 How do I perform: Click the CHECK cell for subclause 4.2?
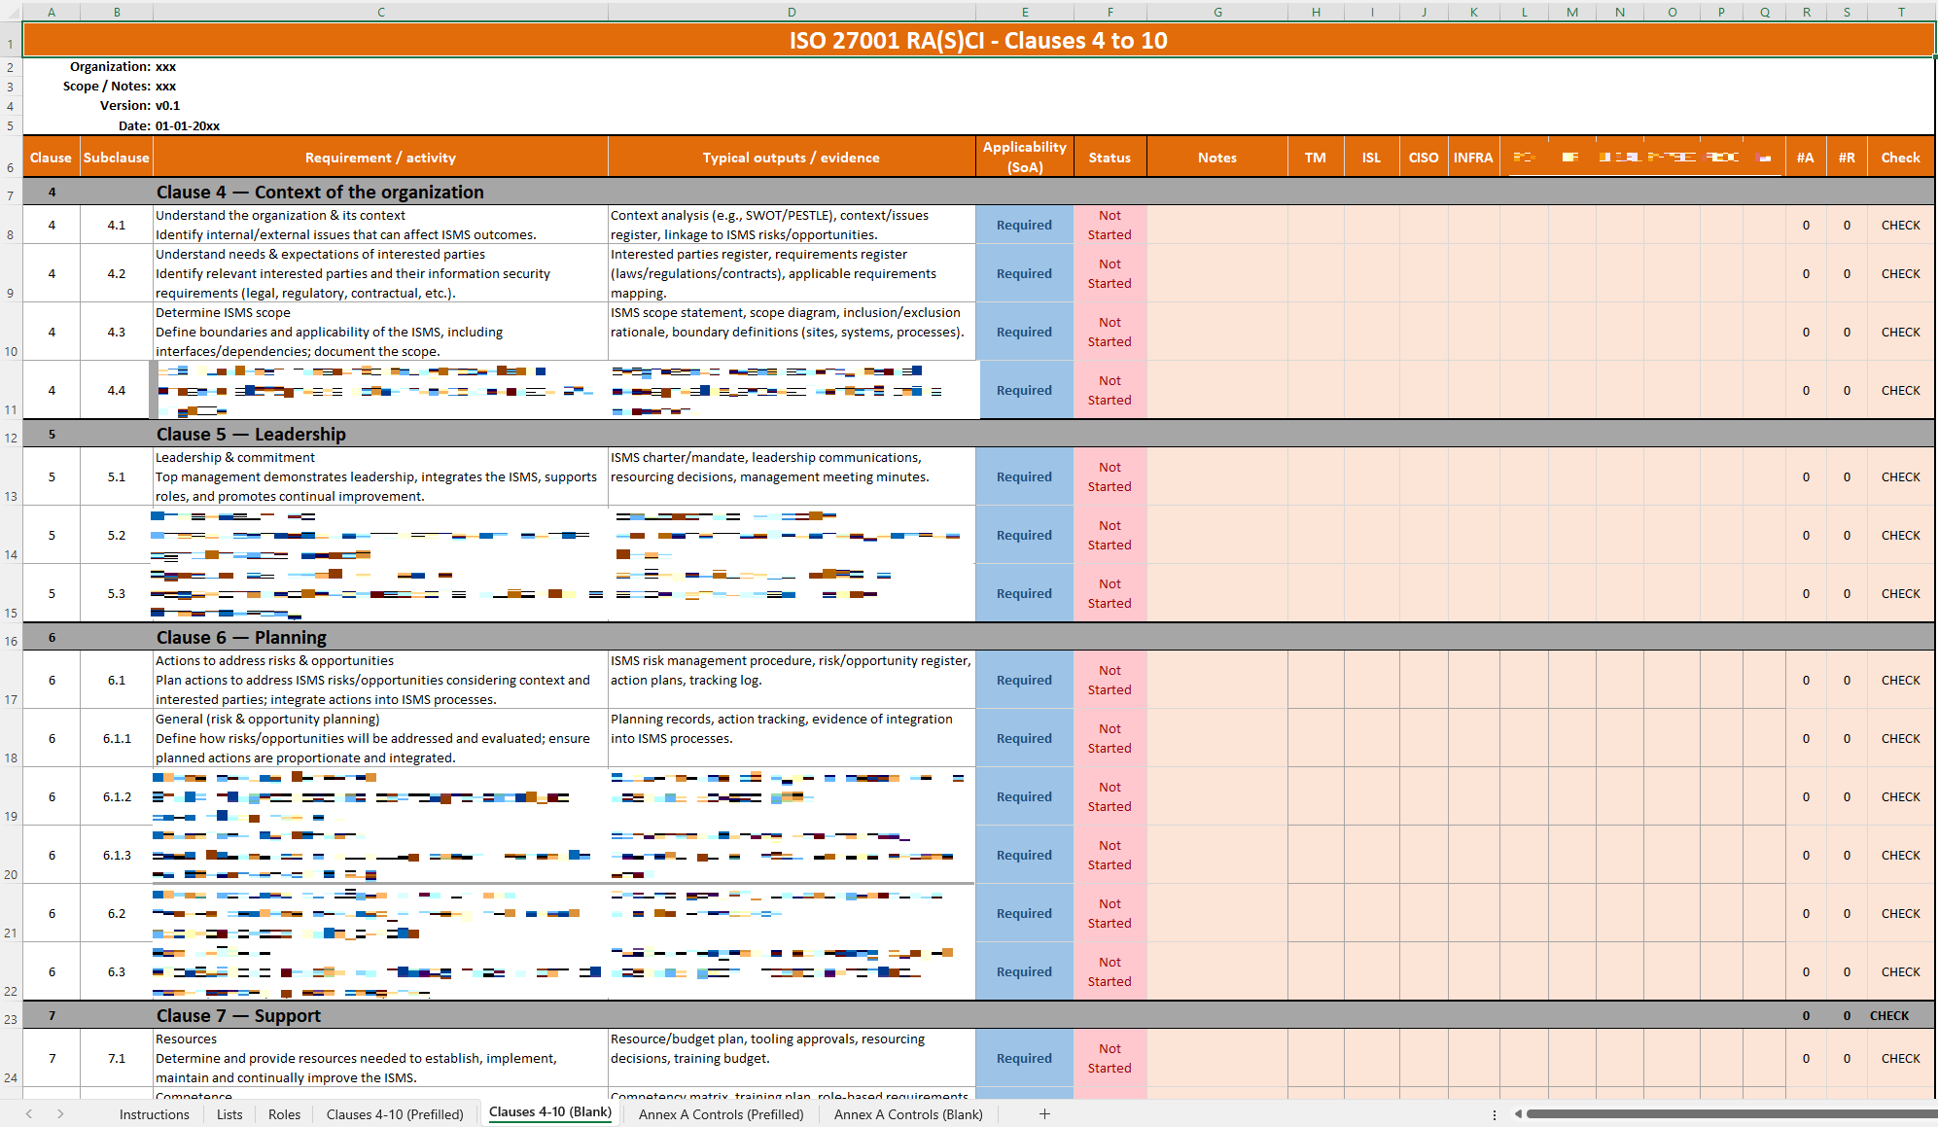click(x=1900, y=273)
